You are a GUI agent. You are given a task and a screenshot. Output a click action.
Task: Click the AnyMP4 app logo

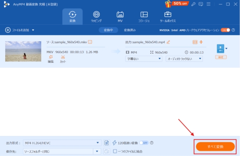click(6, 4)
